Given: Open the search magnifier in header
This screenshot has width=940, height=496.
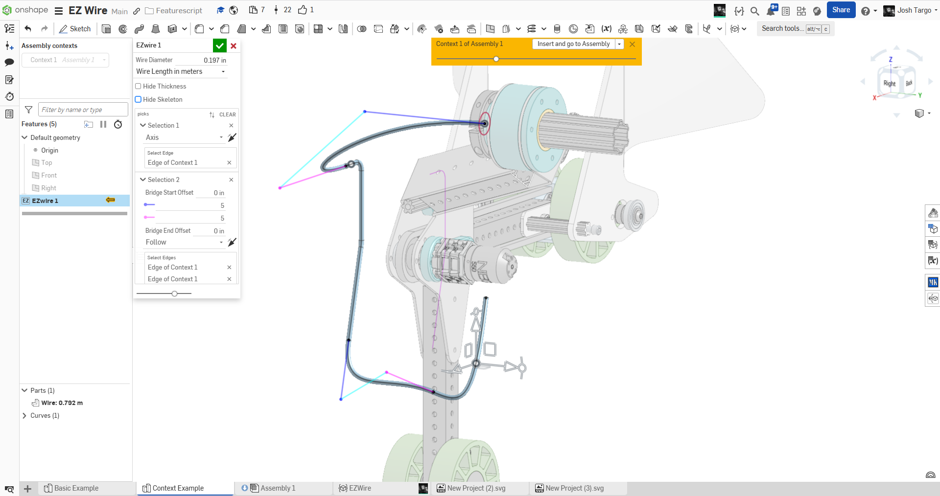Looking at the screenshot, I should (755, 11).
